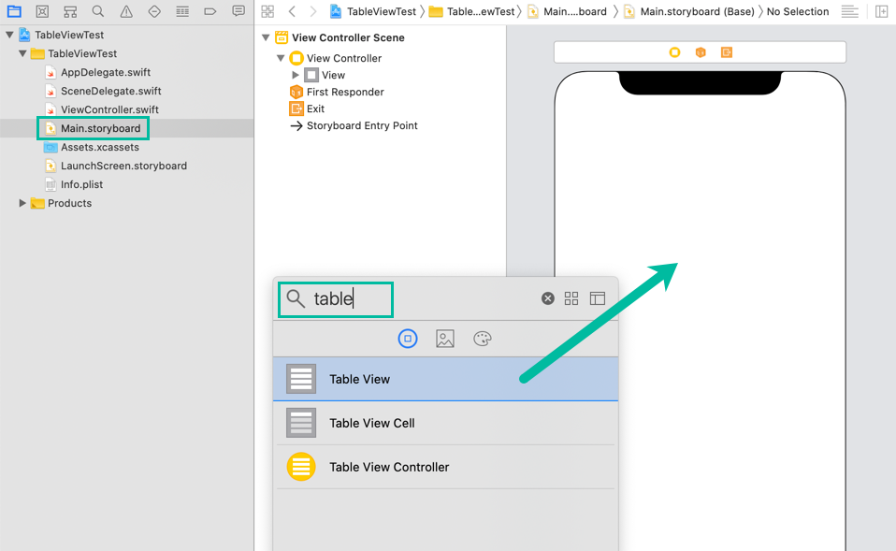Image resolution: width=896 pixels, height=551 pixels.
Task: Show the Report navigator icon
Action: [238, 11]
